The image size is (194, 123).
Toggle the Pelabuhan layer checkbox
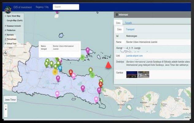[6, 30]
